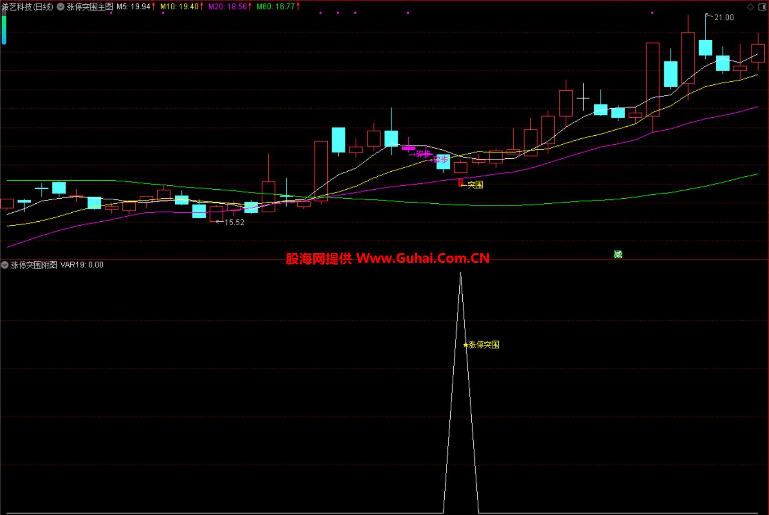Click the green 减 marker icon

click(x=618, y=254)
